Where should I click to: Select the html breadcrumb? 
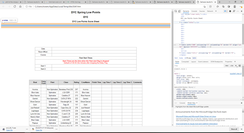click(x=176, y=58)
